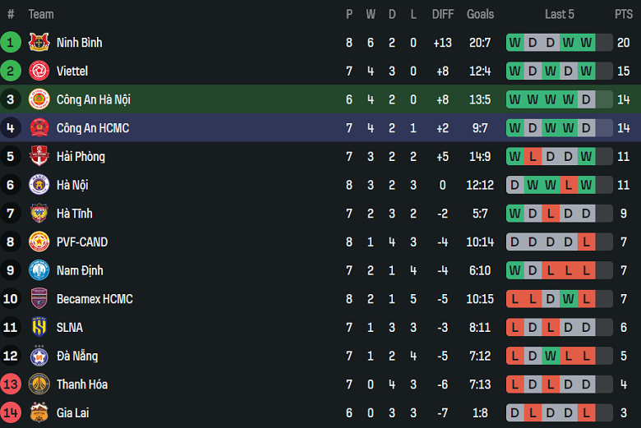Click the Công An Hà Nội crest

pyautogui.click(x=39, y=99)
